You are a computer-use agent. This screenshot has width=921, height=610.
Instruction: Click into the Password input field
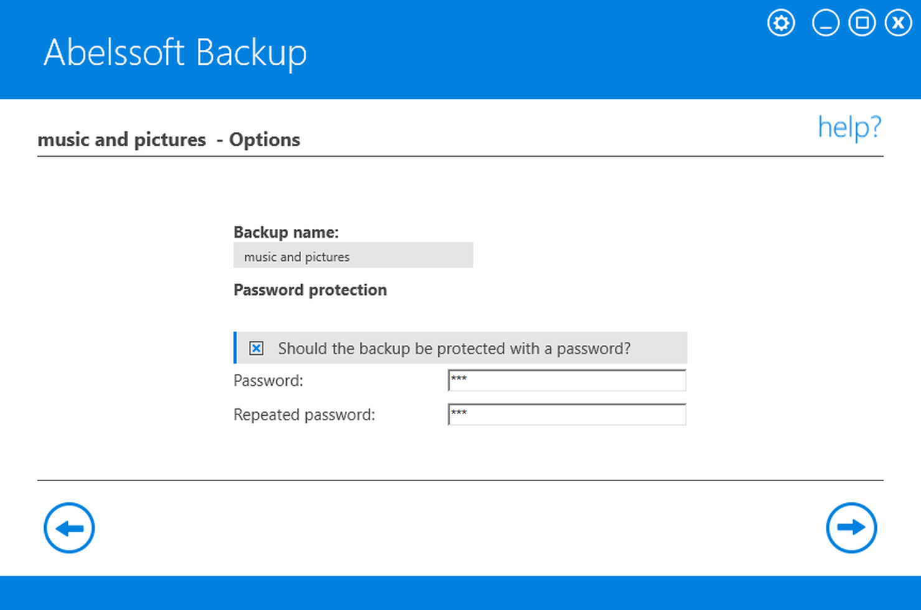point(566,380)
